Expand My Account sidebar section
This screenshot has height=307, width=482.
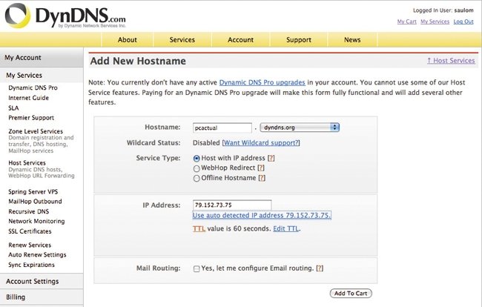42,57
